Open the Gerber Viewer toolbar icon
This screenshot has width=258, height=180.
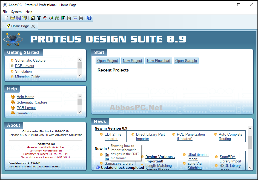coord(63,18)
